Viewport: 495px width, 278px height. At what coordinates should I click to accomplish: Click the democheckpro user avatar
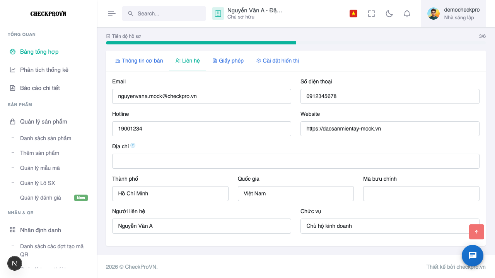tap(434, 14)
